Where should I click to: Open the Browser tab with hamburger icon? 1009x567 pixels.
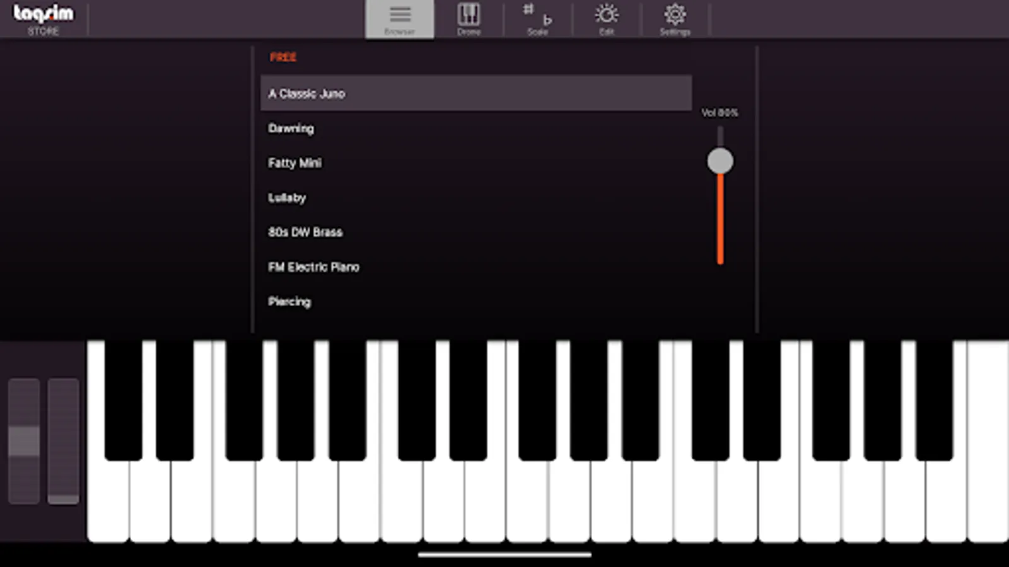(399, 20)
